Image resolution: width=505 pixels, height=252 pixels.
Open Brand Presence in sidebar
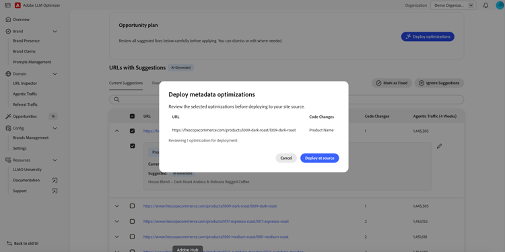pos(26,41)
